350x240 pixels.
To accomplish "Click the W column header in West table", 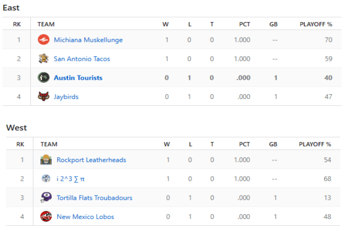I will 166,144.
